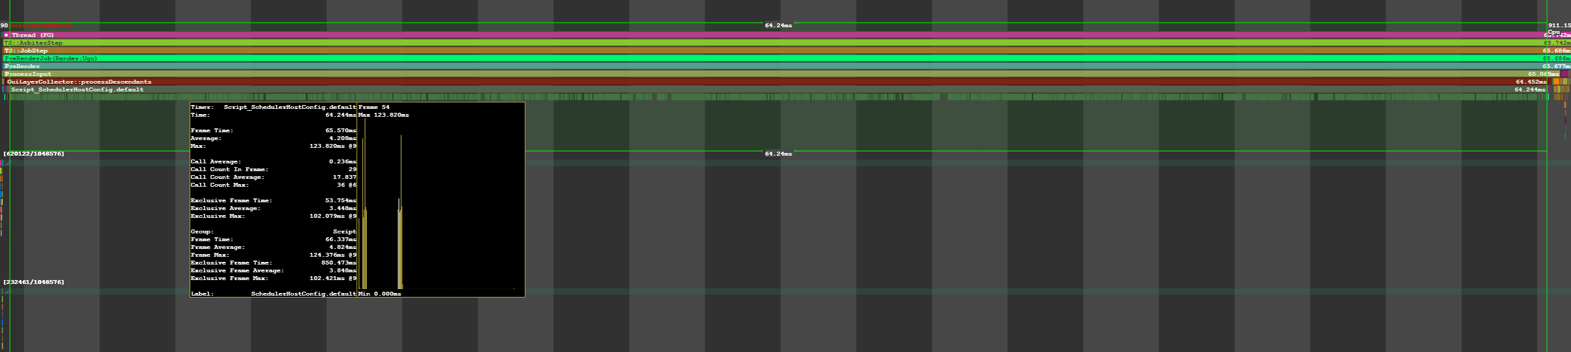
Task: Click the [232461/1048576] log counter
Action: [34, 282]
